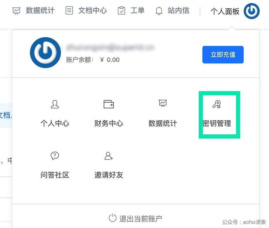This screenshot has height=228, width=269.
Task: Click the document icon beside 文档中心
Action: point(69,11)
